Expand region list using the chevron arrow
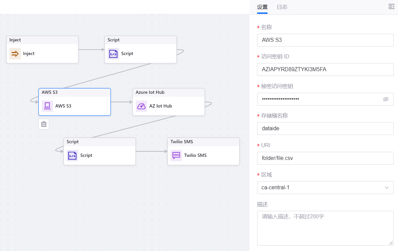This screenshot has width=398, height=251. 387,188
